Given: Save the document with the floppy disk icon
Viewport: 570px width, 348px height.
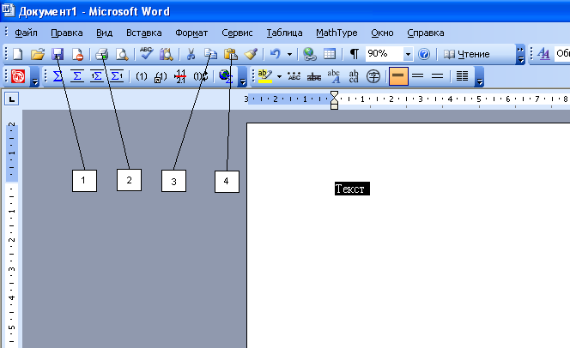Looking at the screenshot, I should coord(58,55).
